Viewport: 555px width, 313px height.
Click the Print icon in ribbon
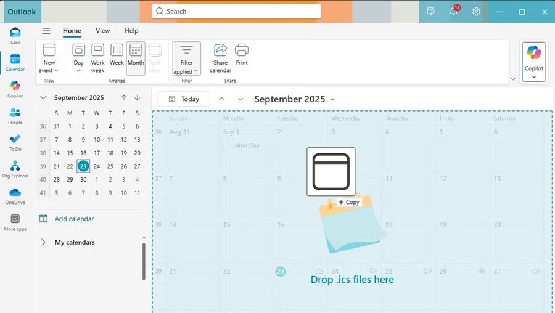[x=242, y=54]
